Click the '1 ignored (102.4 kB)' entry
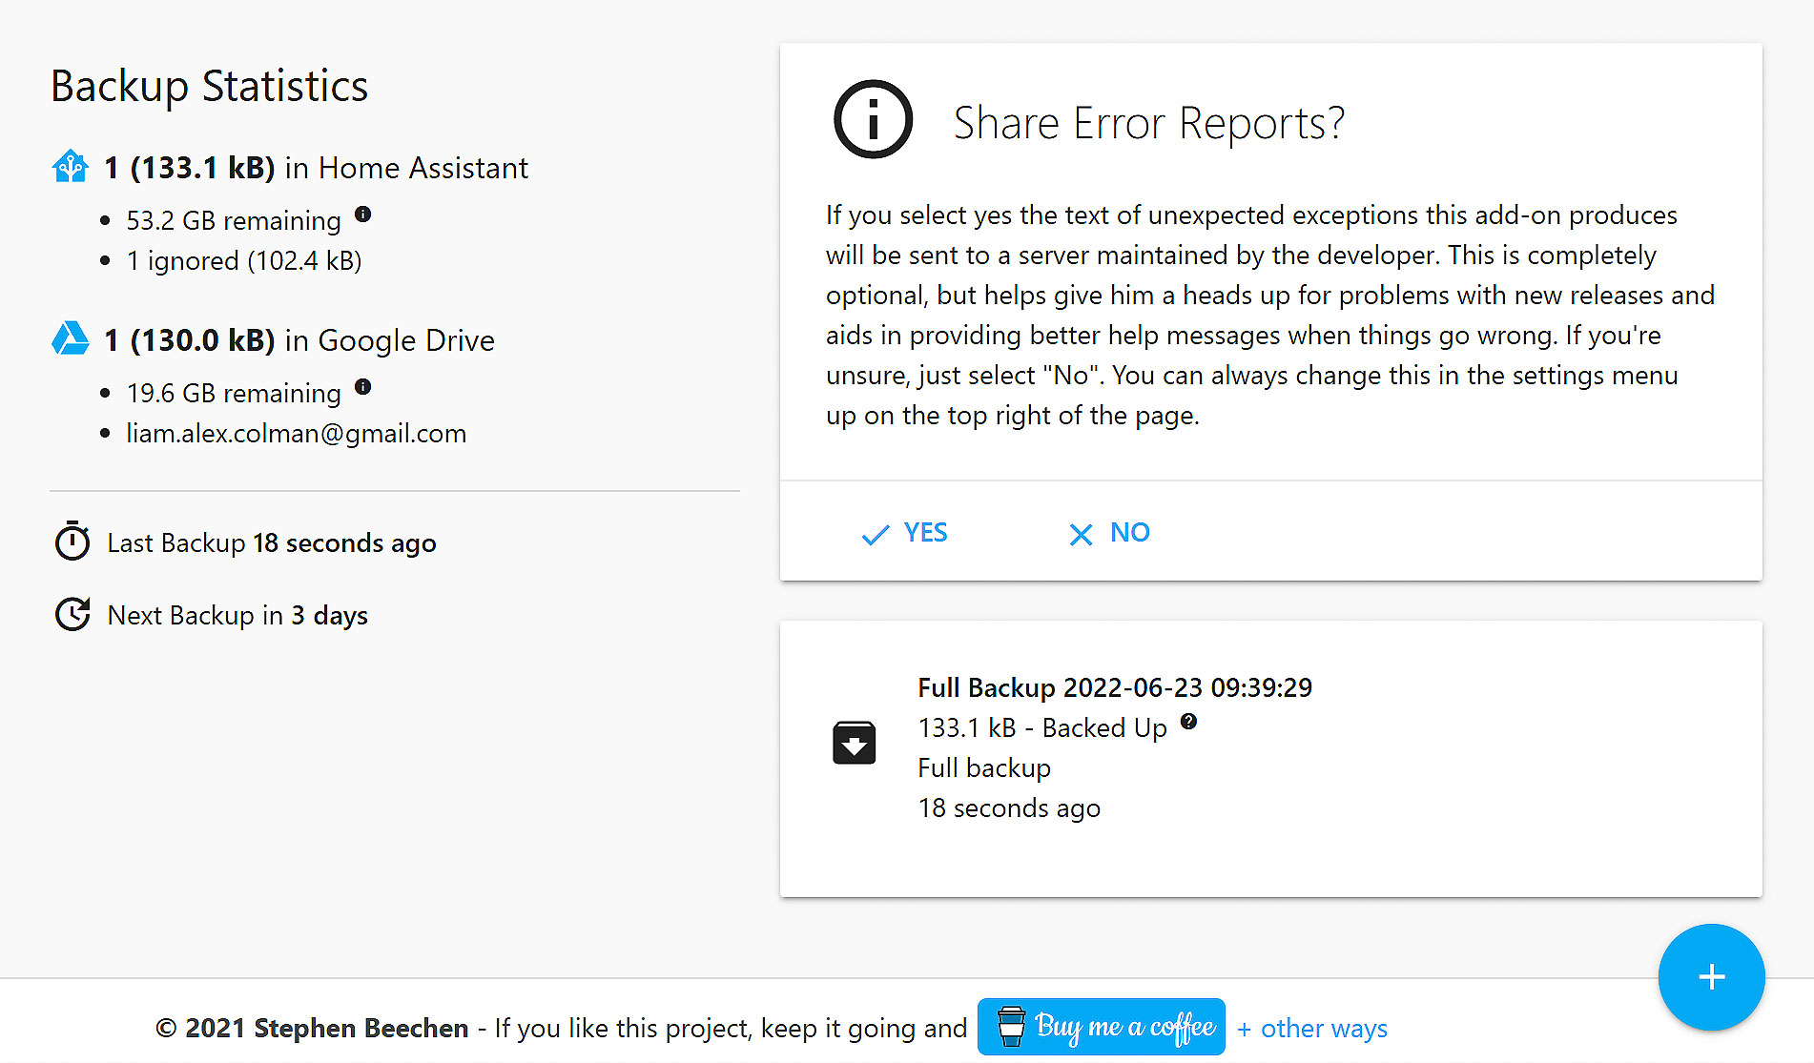 click(244, 260)
